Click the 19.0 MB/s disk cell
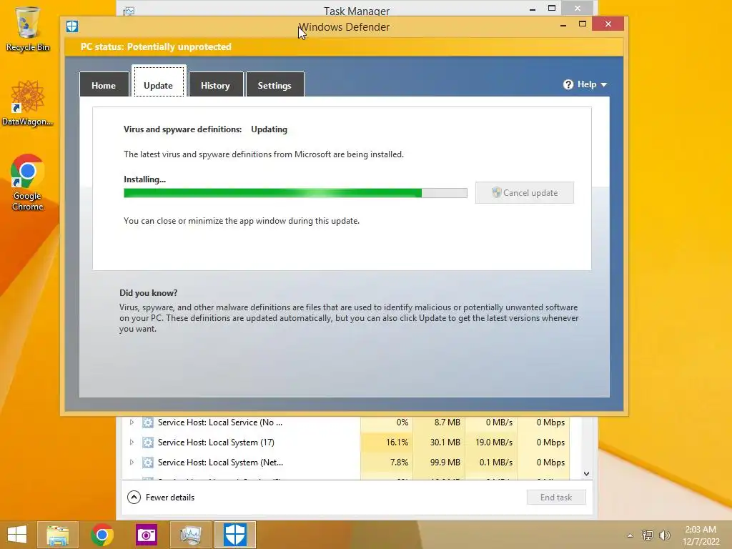 tap(491, 442)
